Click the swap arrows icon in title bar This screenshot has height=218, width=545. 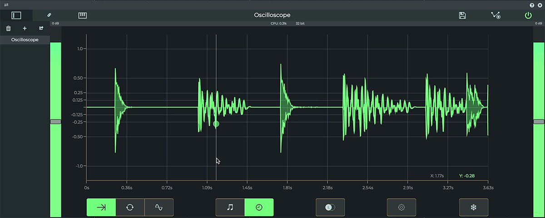tap(6, 4)
